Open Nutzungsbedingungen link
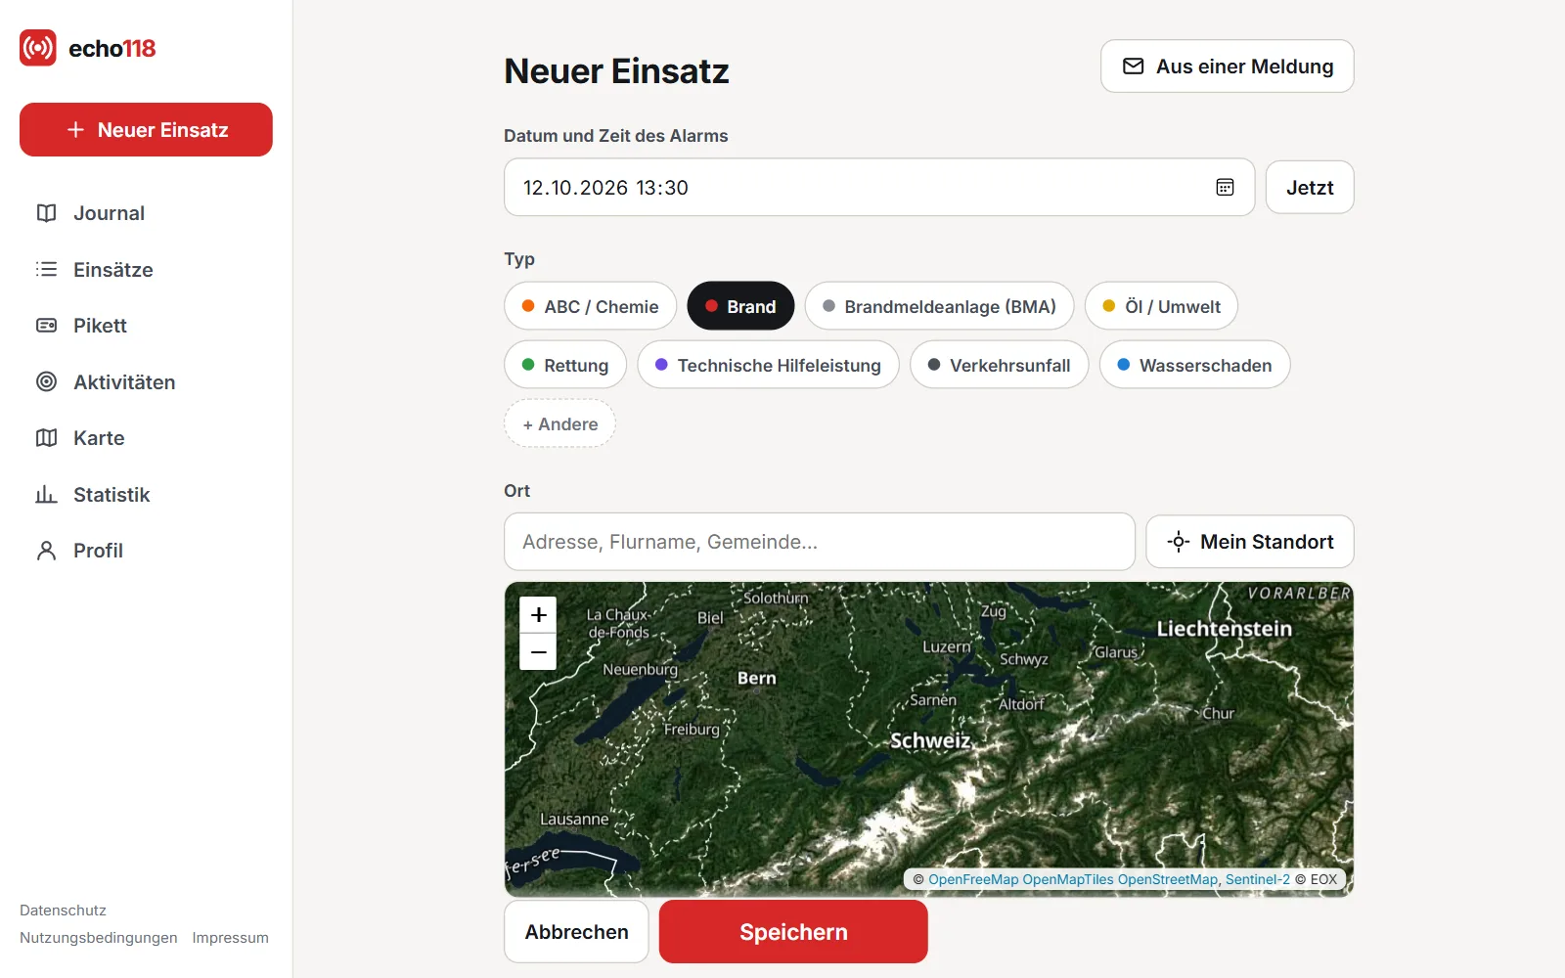Viewport: 1565px width, 978px height. pyautogui.click(x=99, y=938)
